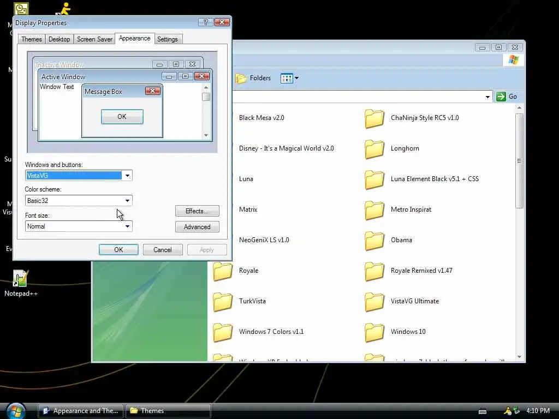Minimize the Themes Explorer window
The image size is (559, 419).
coord(482,47)
